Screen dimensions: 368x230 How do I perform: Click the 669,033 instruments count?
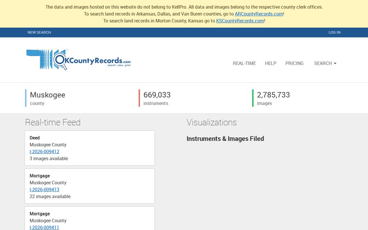pyautogui.click(x=157, y=95)
